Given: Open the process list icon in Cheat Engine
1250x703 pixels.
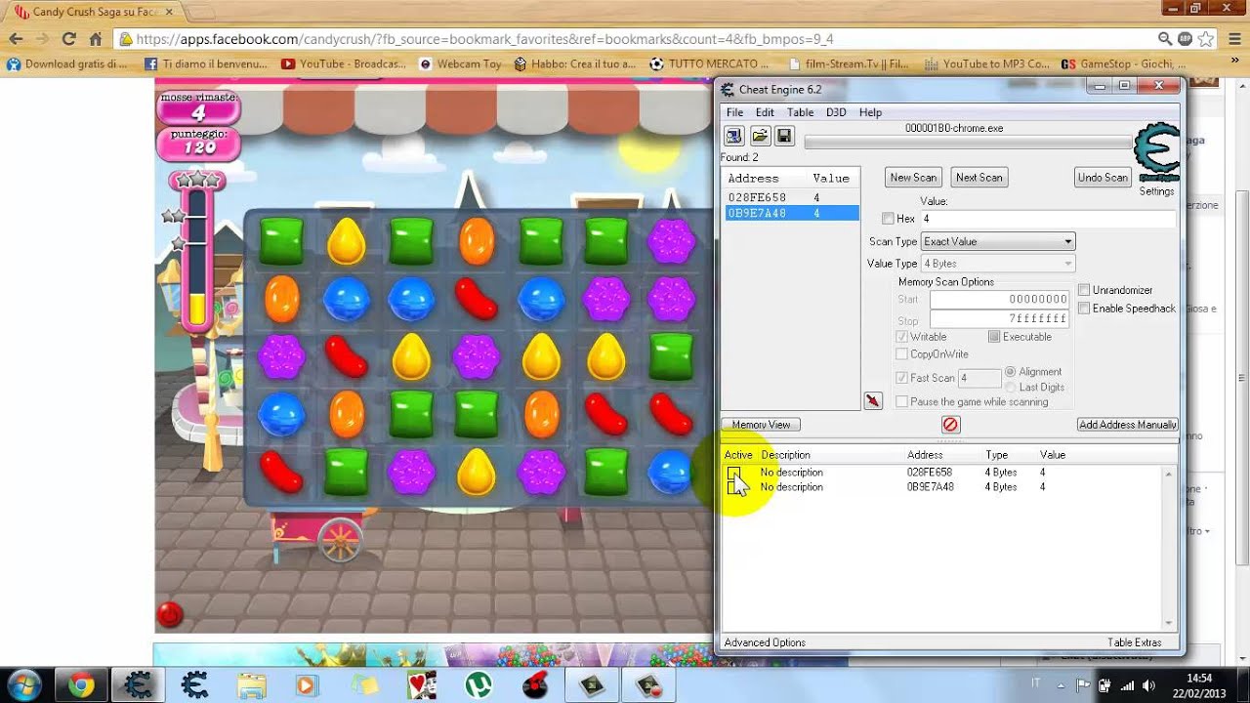Looking at the screenshot, I should click(x=733, y=136).
